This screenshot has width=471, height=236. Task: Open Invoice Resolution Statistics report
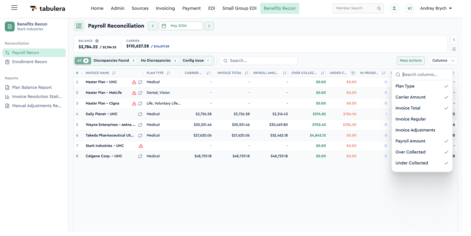click(x=34, y=97)
